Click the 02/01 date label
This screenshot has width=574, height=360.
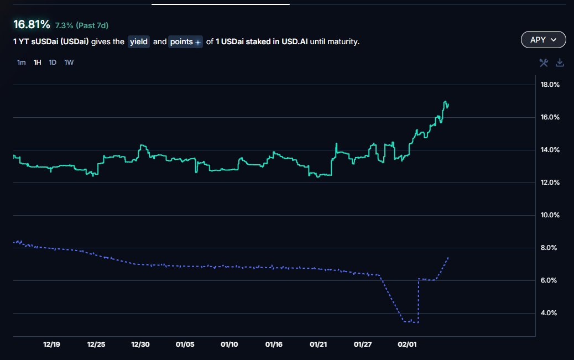click(x=407, y=345)
